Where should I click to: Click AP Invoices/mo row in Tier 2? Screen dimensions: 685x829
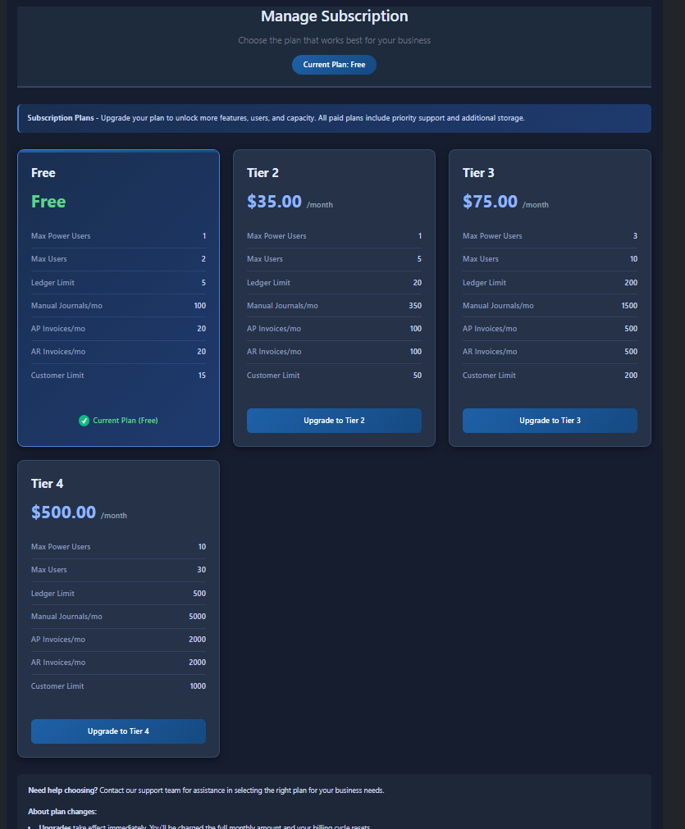tap(335, 329)
